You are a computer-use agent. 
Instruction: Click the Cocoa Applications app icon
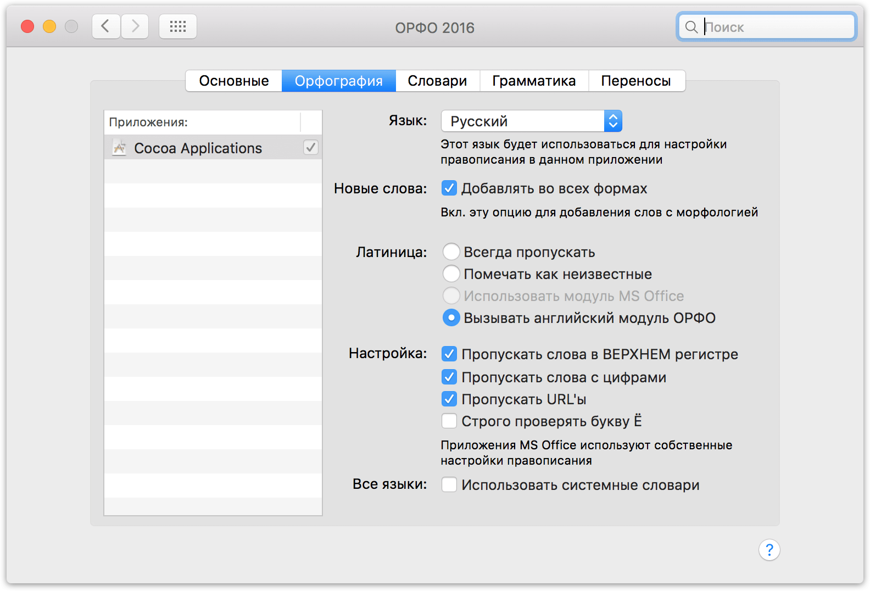pyautogui.click(x=119, y=148)
